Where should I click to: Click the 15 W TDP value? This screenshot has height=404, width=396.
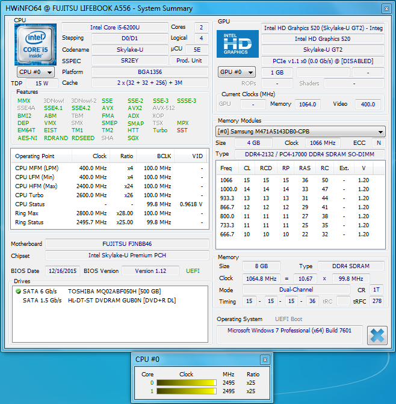[x=42, y=83]
